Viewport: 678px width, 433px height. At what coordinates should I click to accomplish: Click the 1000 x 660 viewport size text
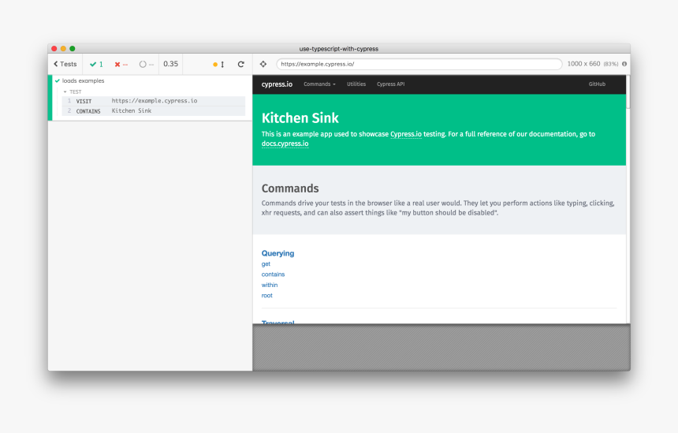pos(583,64)
